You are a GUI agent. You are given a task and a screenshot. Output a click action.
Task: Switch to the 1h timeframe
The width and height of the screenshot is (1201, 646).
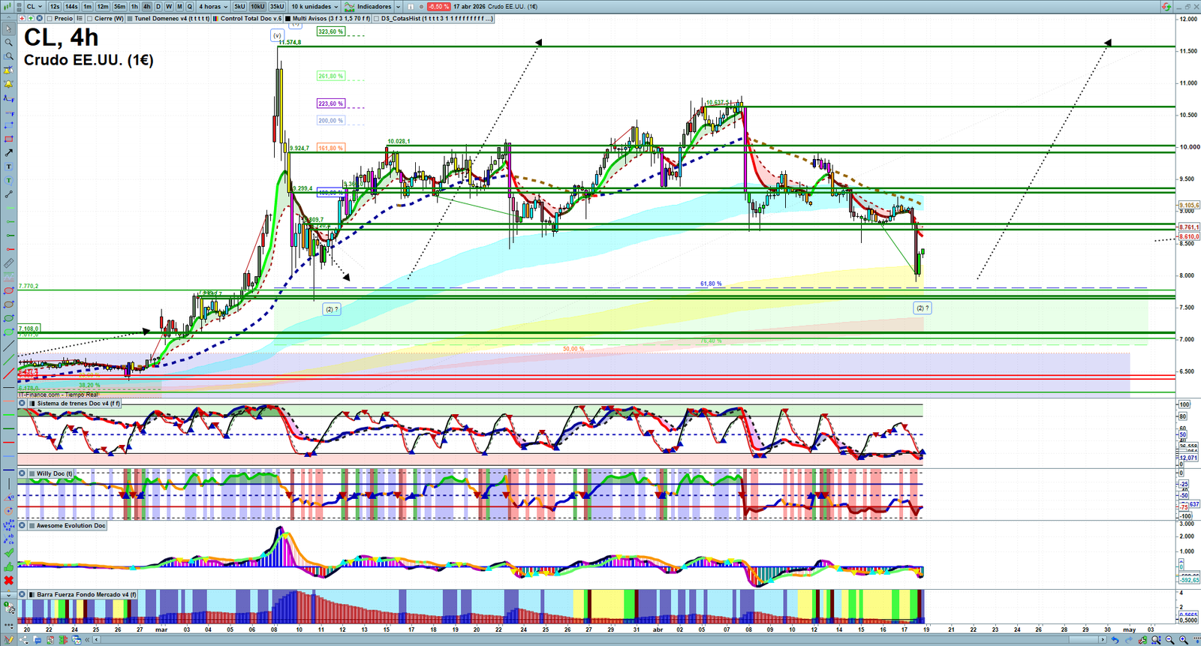point(134,7)
